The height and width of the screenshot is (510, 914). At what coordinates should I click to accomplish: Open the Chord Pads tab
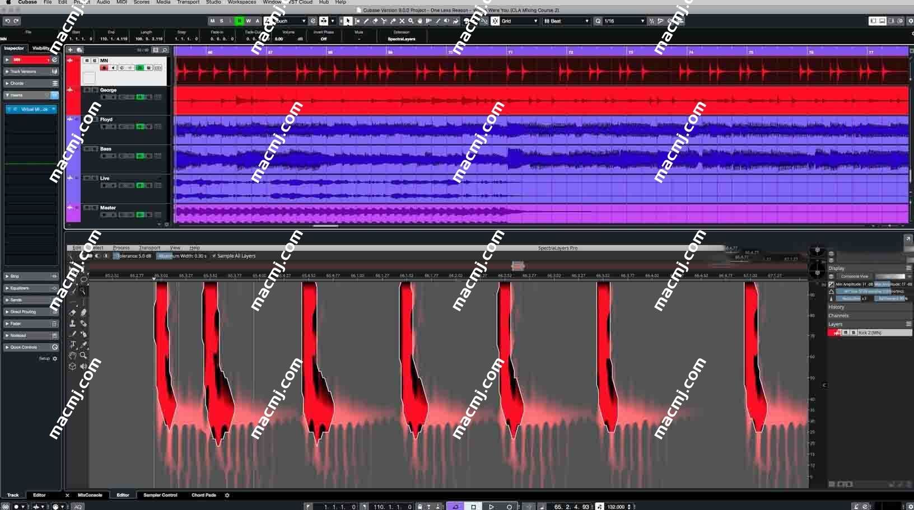[x=204, y=495]
